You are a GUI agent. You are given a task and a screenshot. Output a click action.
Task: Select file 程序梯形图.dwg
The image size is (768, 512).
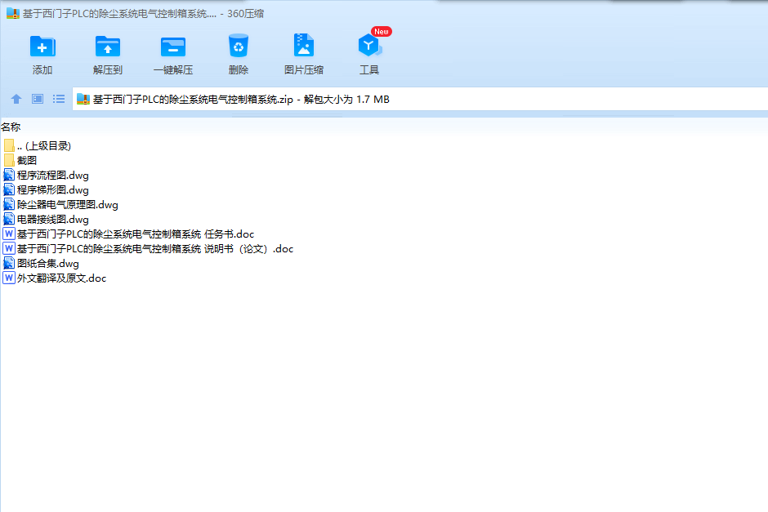[x=53, y=190]
